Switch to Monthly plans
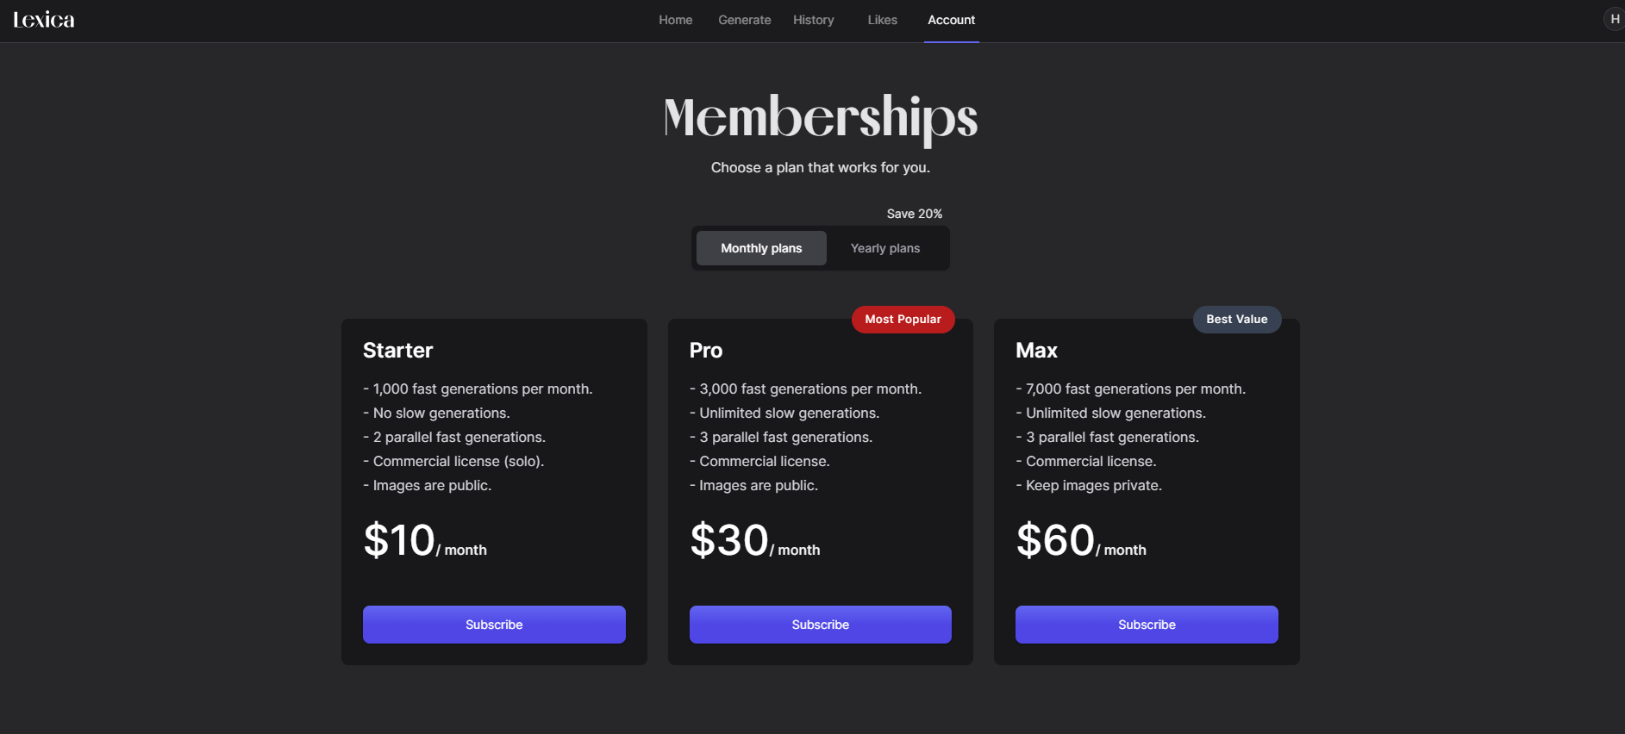This screenshot has height=734, width=1625. (x=761, y=248)
